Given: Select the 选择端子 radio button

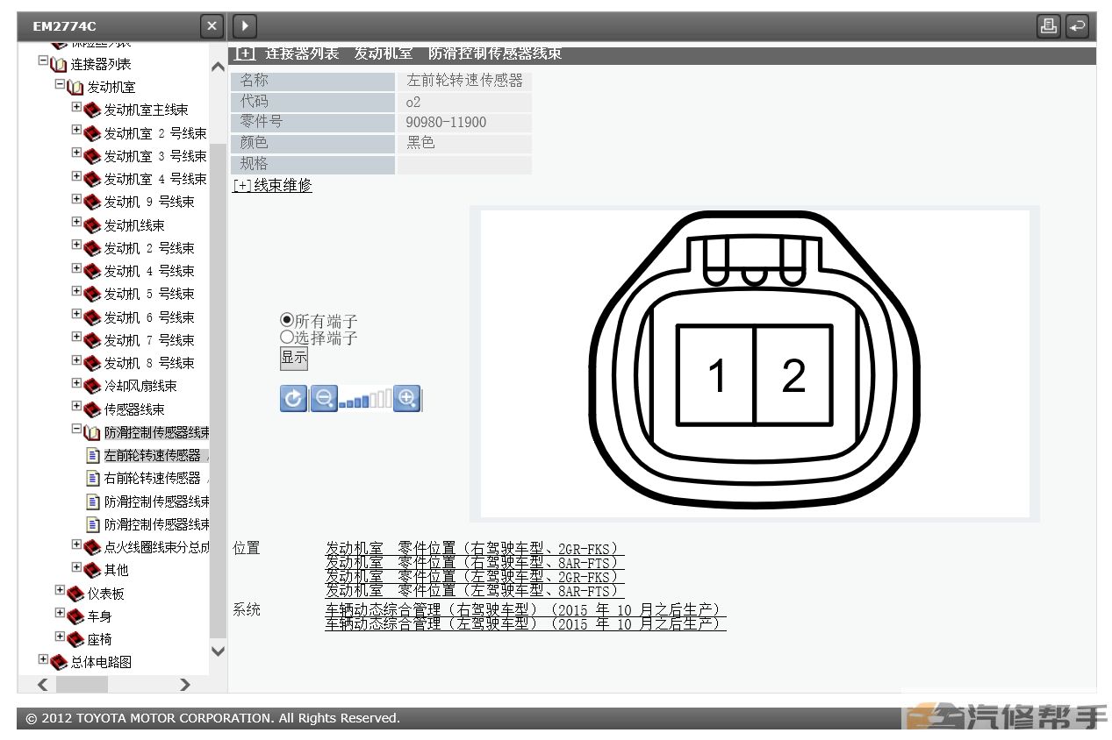Looking at the screenshot, I should tap(286, 337).
